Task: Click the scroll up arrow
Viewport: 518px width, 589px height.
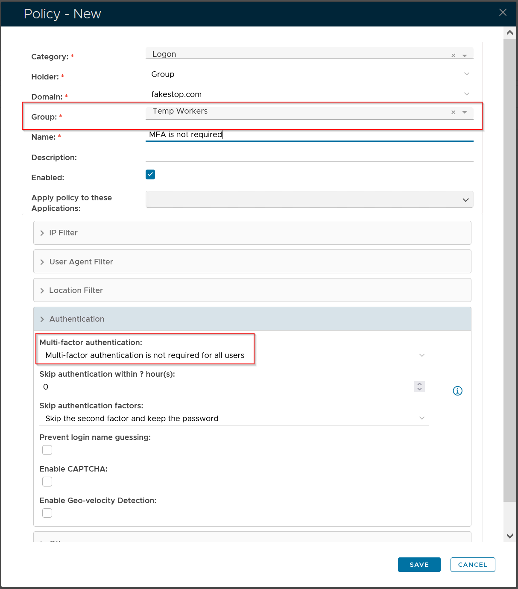Action: click(509, 33)
